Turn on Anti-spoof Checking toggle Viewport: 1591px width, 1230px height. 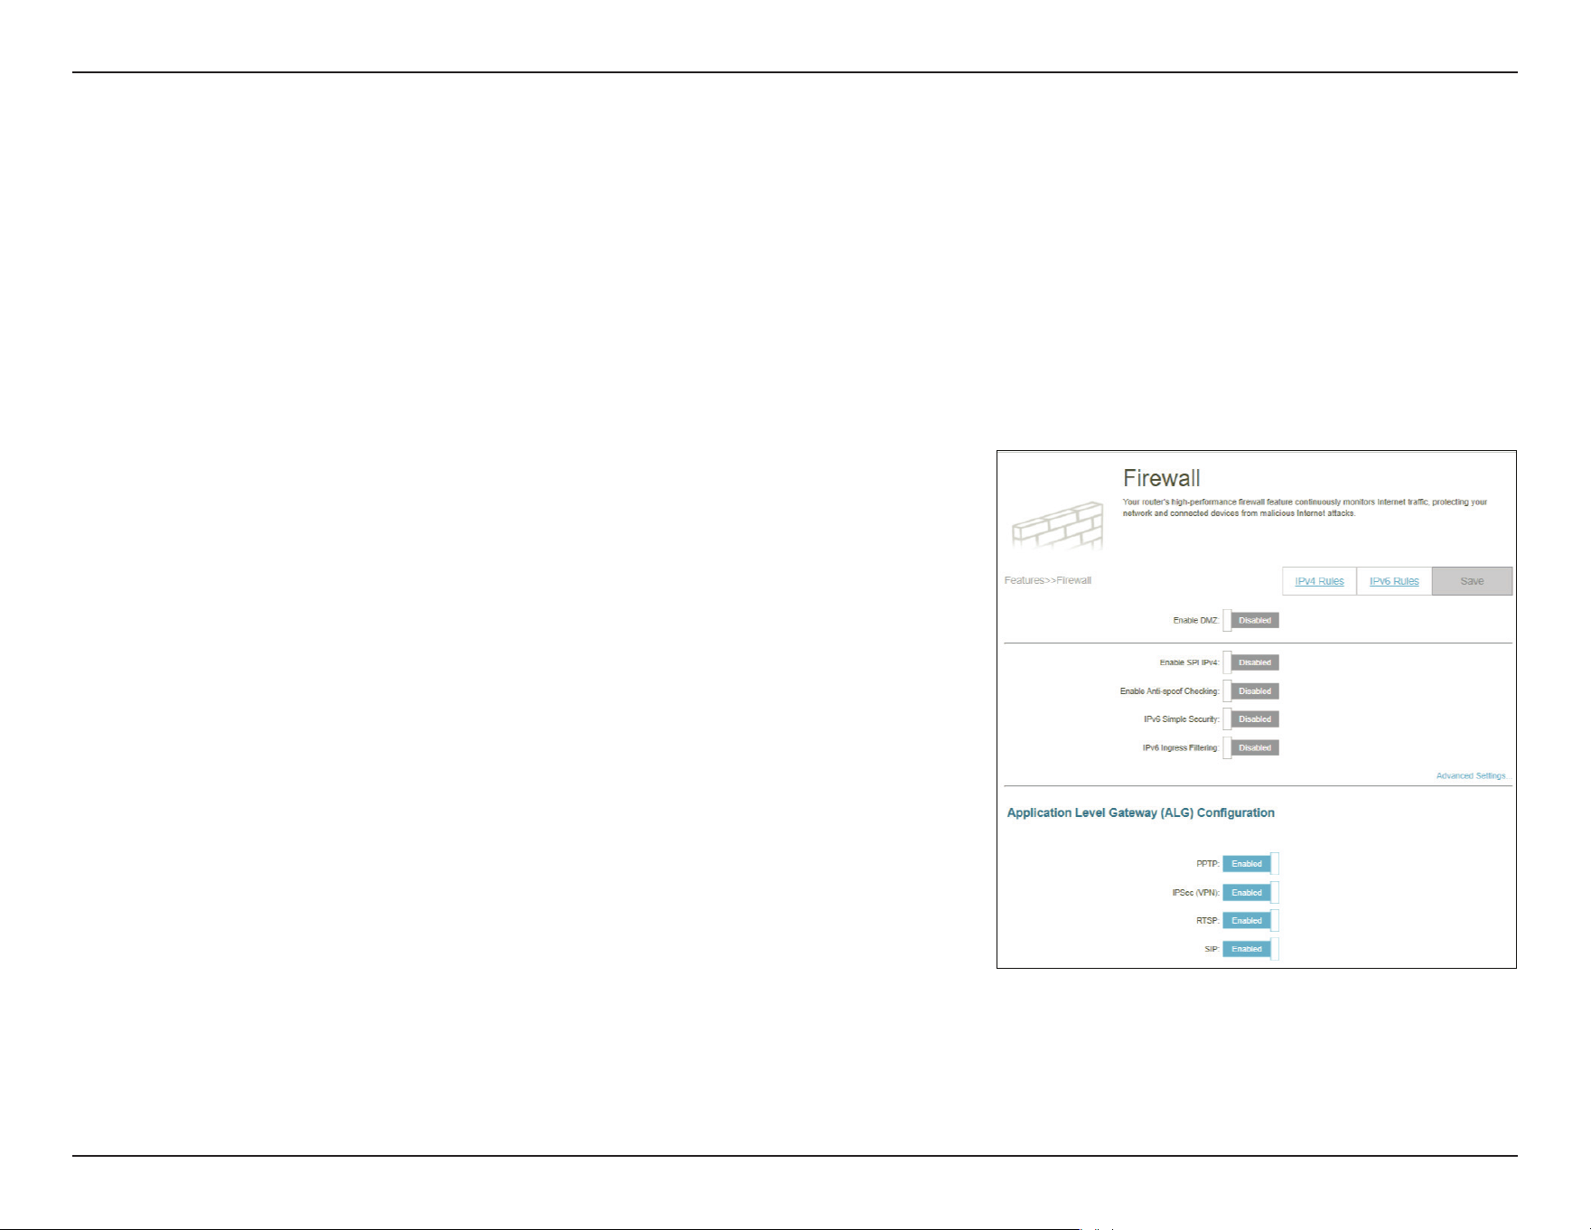[x=1251, y=691]
